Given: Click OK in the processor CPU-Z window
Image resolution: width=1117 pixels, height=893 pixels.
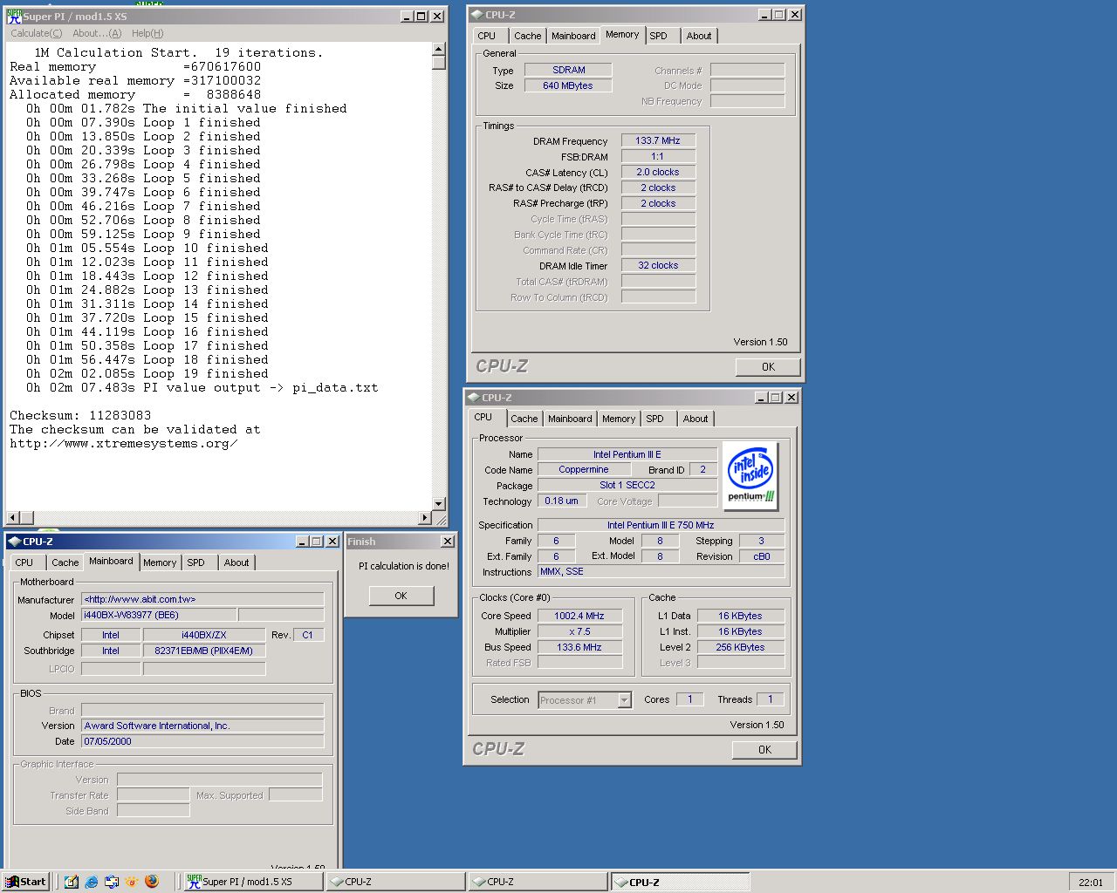Looking at the screenshot, I should (x=764, y=749).
